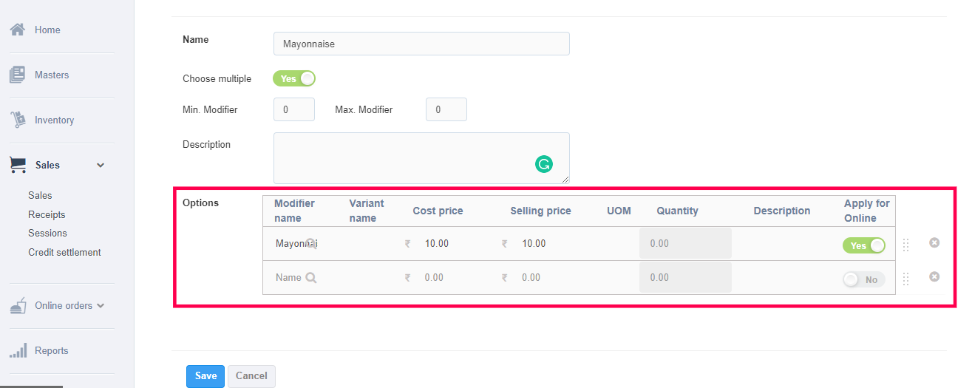
Task: Click the Reports bar chart icon
Action: tap(18, 350)
